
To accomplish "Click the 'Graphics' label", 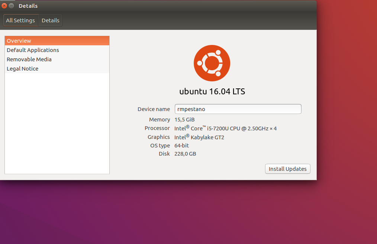I will coord(159,137).
